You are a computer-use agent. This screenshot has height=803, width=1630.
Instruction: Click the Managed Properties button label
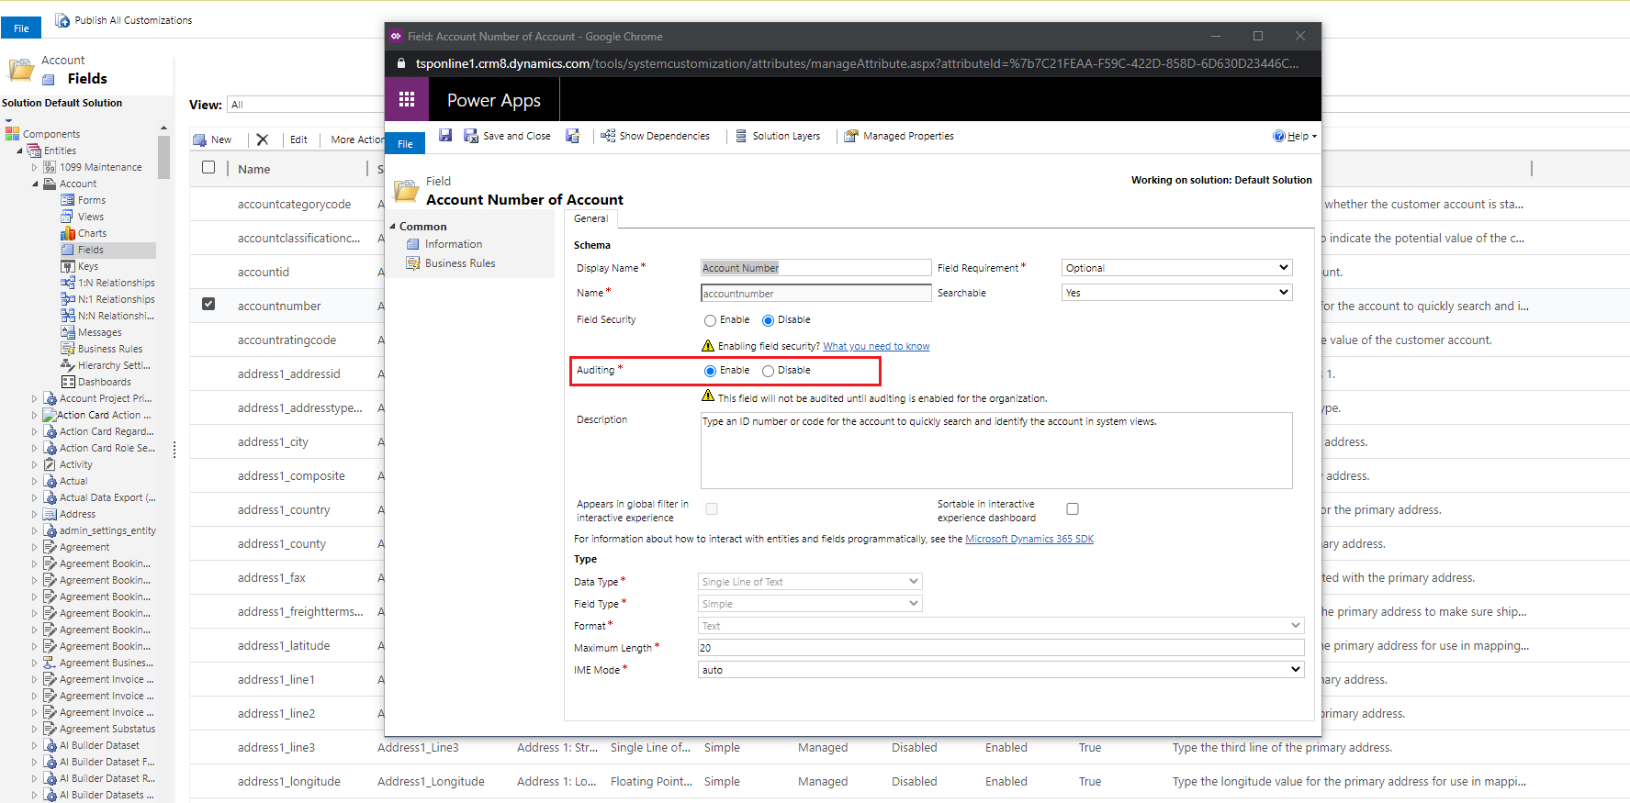(908, 136)
